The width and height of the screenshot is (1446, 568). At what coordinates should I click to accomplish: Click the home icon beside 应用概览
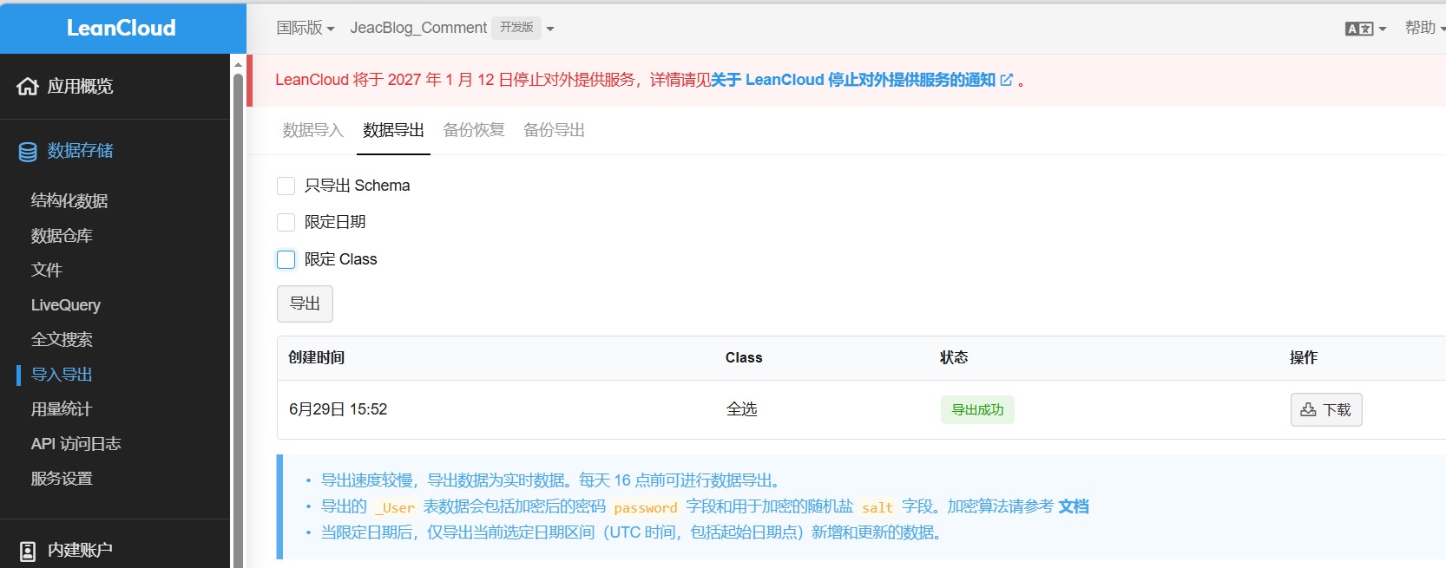coord(28,86)
